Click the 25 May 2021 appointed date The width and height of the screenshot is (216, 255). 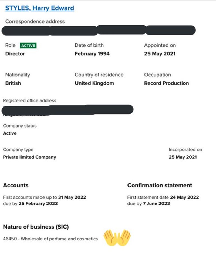pos(160,54)
